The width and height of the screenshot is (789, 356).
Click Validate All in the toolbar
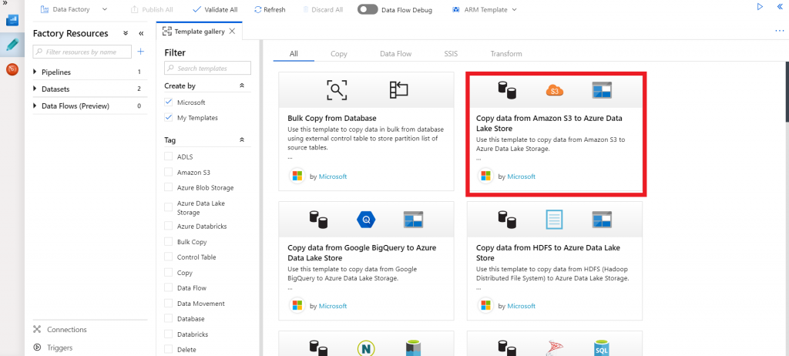215,9
